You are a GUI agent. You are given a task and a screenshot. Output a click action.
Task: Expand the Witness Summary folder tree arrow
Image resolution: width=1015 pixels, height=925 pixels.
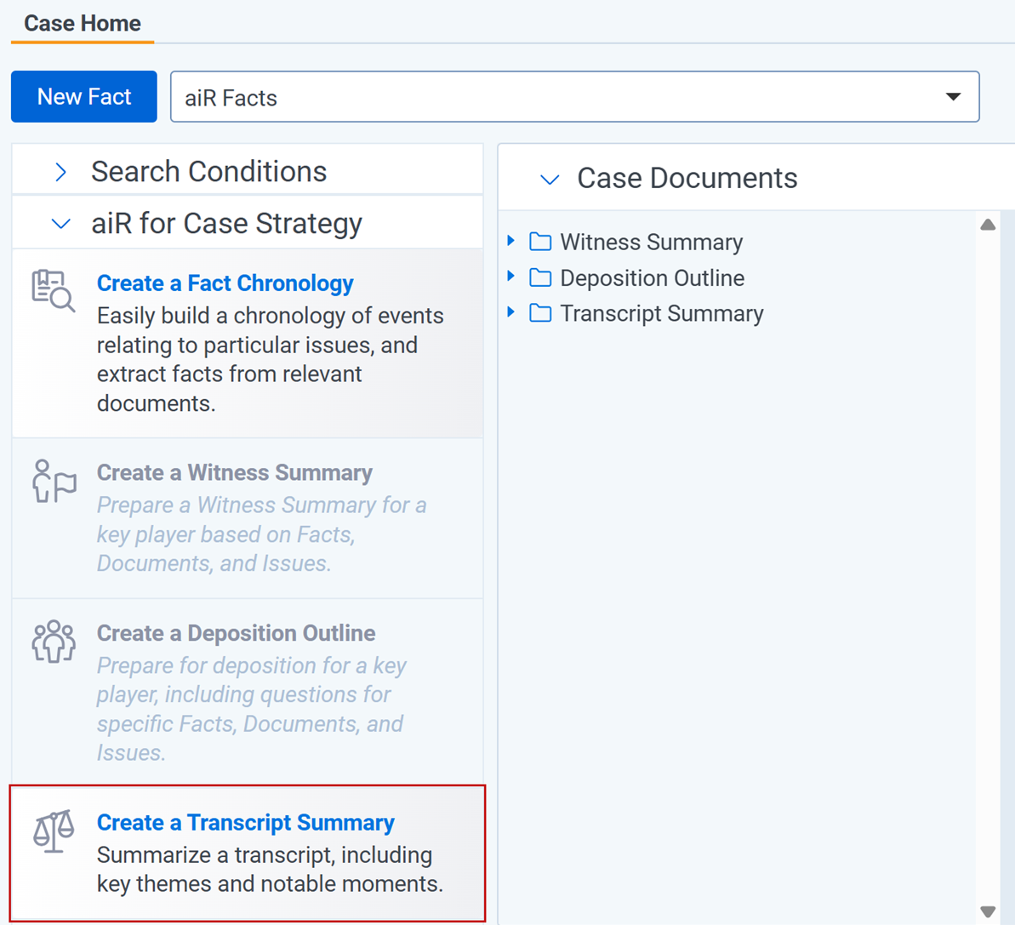pos(510,241)
